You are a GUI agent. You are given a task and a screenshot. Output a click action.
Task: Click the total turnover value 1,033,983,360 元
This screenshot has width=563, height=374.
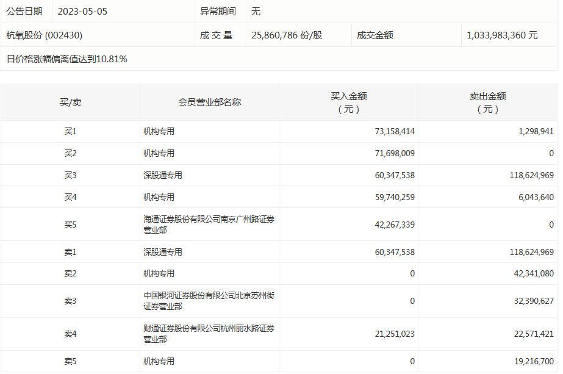coord(502,35)
